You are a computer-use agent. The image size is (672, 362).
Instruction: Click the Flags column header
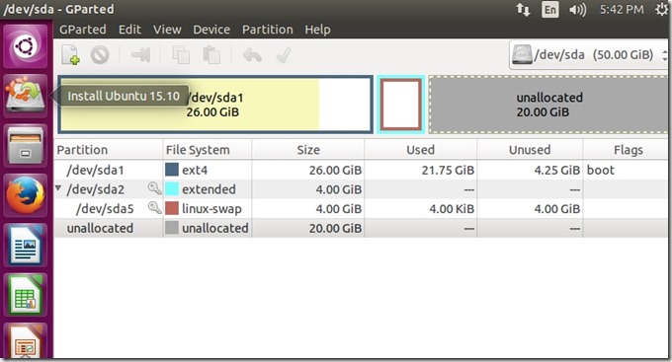click(627, 150)
